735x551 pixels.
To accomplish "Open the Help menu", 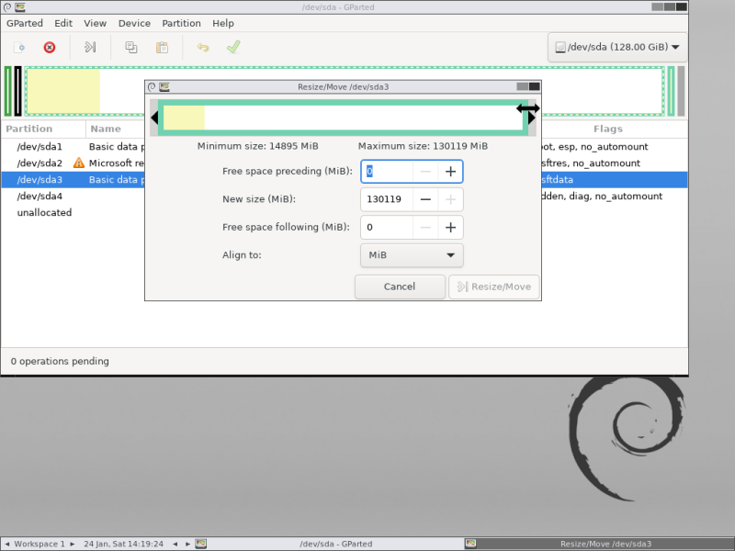I will pos(223,24).
